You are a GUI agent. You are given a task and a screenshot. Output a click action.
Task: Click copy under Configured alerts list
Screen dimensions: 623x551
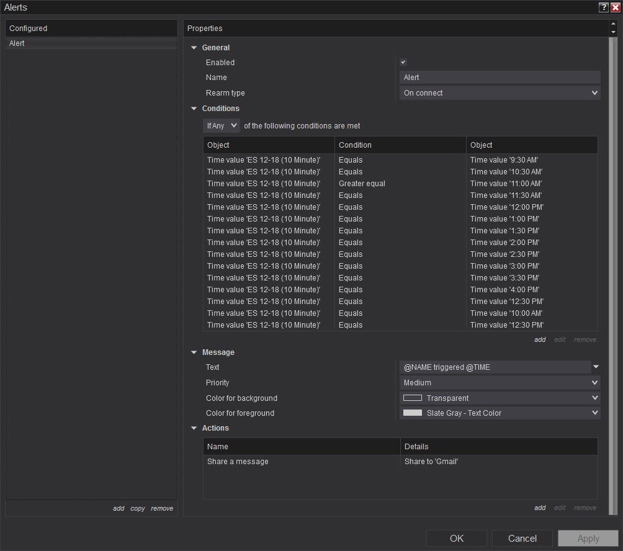tap(137, 508)
